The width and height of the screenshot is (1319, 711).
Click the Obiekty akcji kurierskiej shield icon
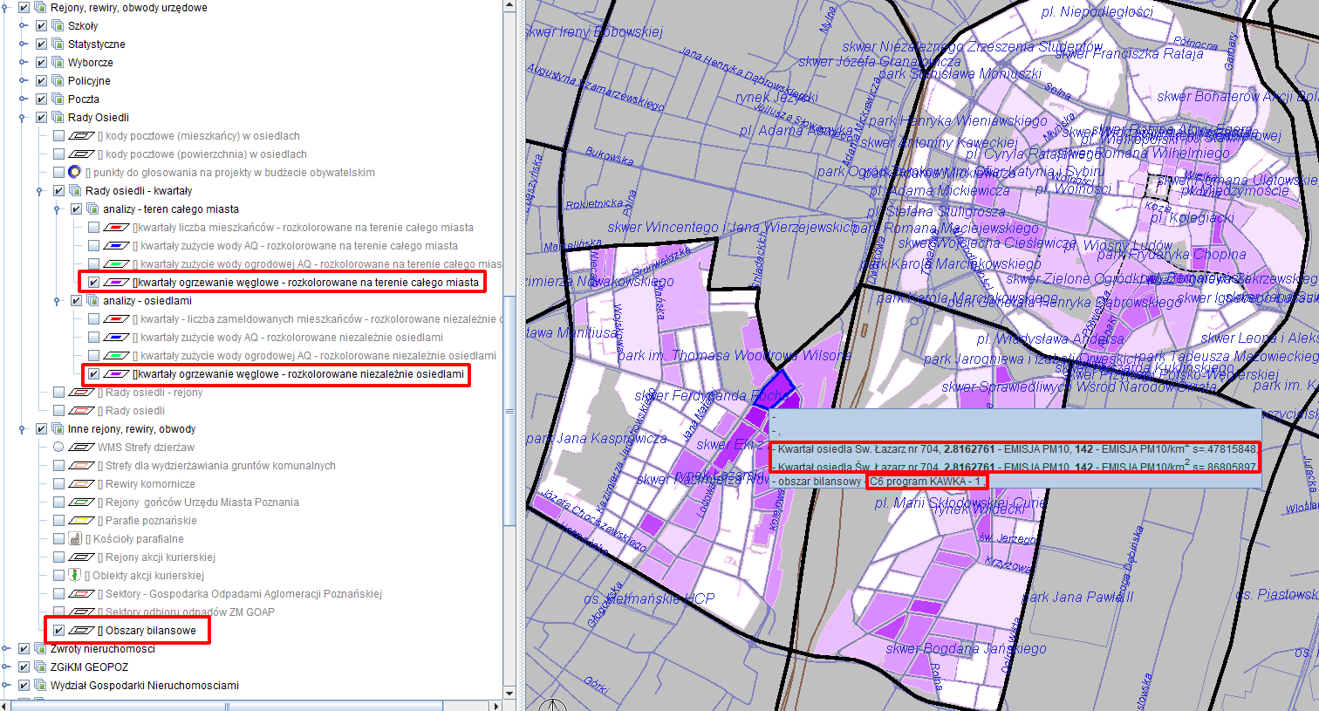(x=75, y=576)
